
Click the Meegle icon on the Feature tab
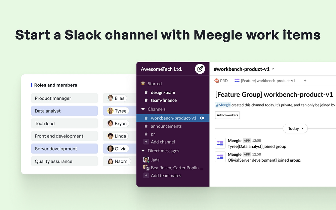pos(237,81)
